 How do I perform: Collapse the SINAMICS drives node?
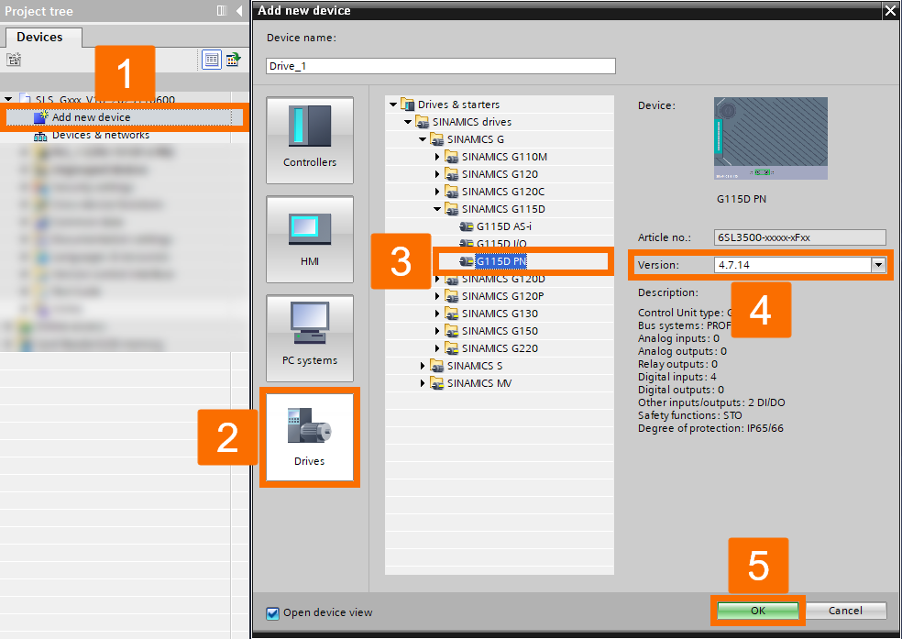(x=408, y=122)
